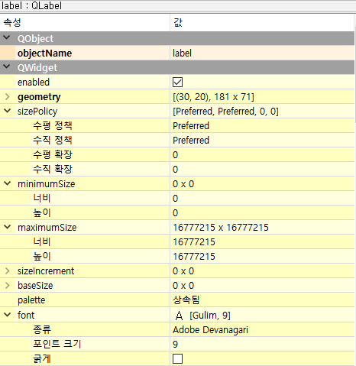Edit the 수직 확장 value
This screenshot has height=366, width=356.
click(262, 170)
